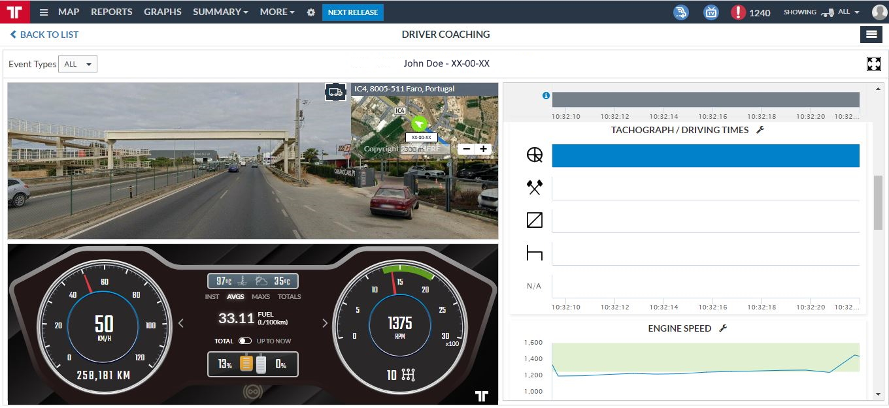Image resolution: width=889 pixels, height=408 pixels.
Task: Open the GRAPHS page
Action: (162, 12)
